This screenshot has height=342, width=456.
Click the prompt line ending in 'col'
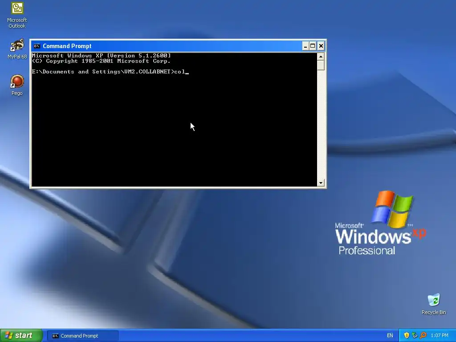[x=110, y=72]
